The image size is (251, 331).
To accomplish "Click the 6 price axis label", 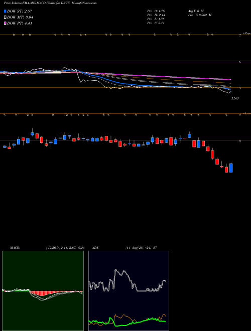I will (x=240, y=62).
